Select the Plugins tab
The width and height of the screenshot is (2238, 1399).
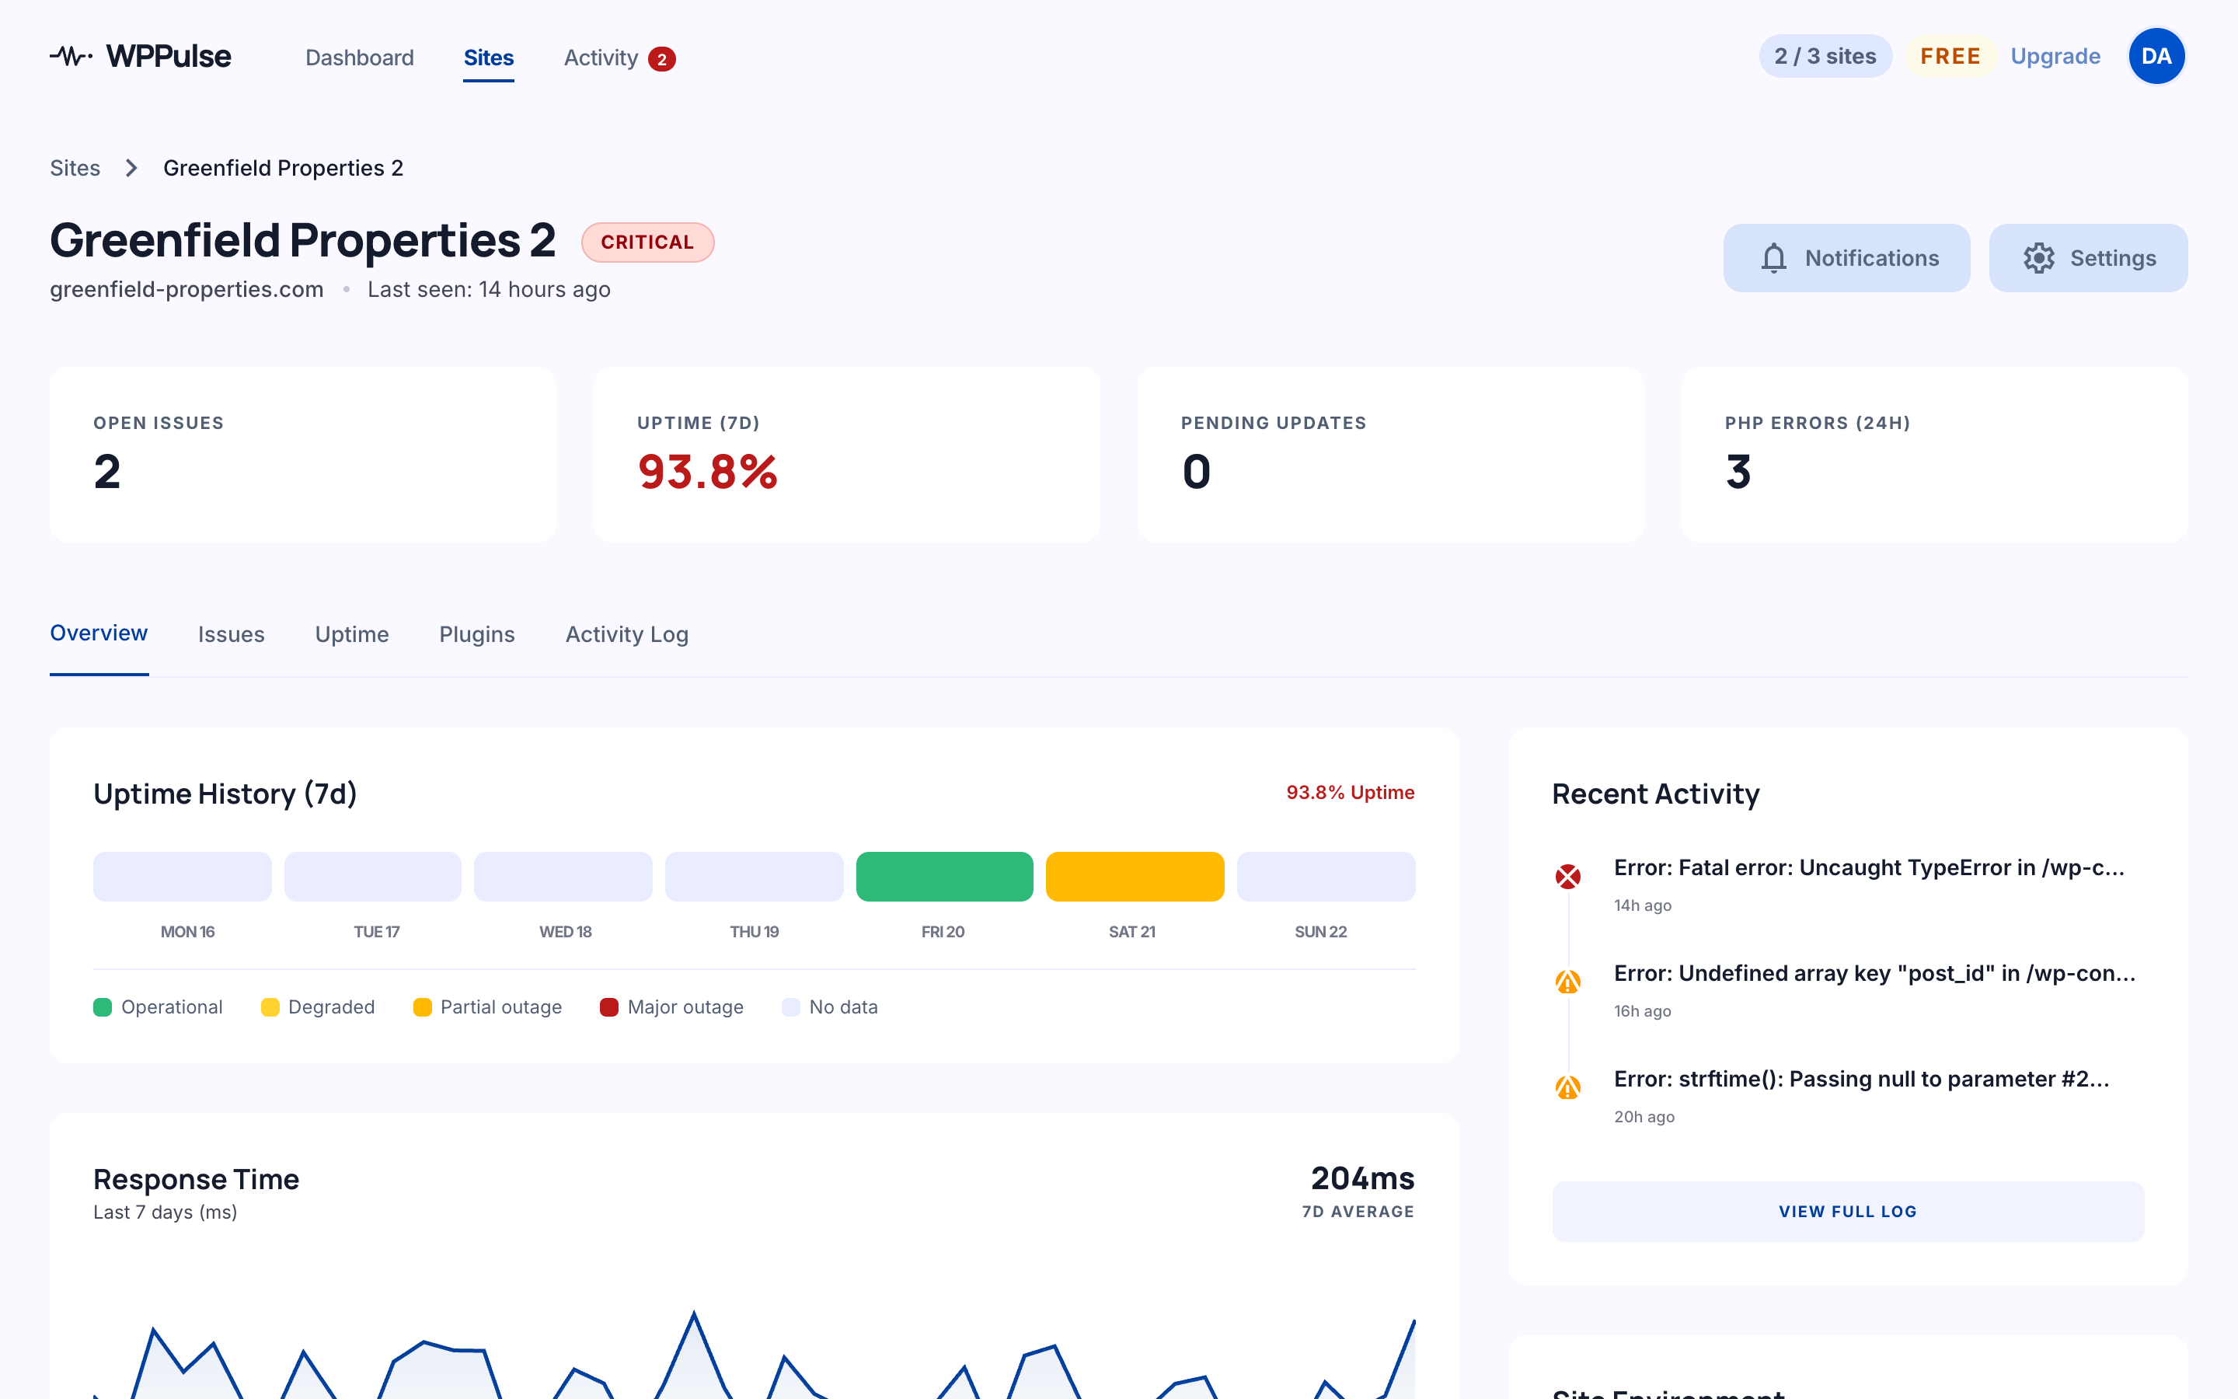(476, 633)
